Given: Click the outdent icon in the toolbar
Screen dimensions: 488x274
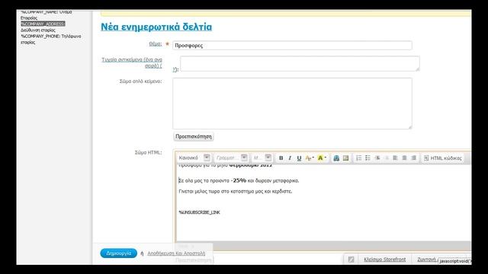Looking at the screenshot, I should (x=377, y=158).
